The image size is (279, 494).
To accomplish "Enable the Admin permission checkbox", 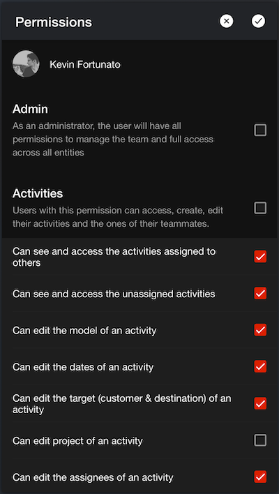I will 260,130.
